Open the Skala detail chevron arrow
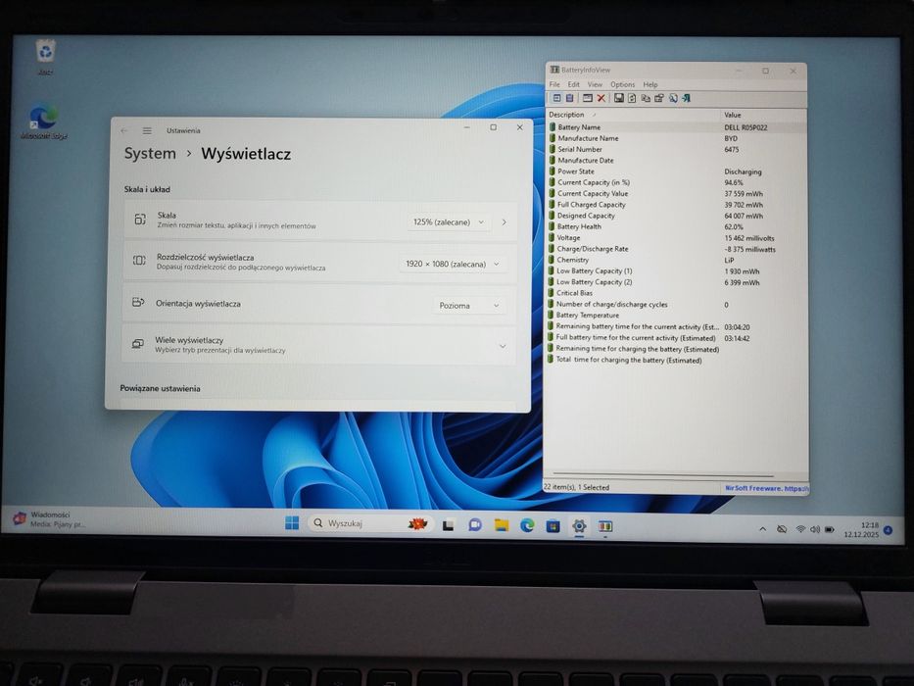Viewport: 914px width, 686px height. click(505, 222)
